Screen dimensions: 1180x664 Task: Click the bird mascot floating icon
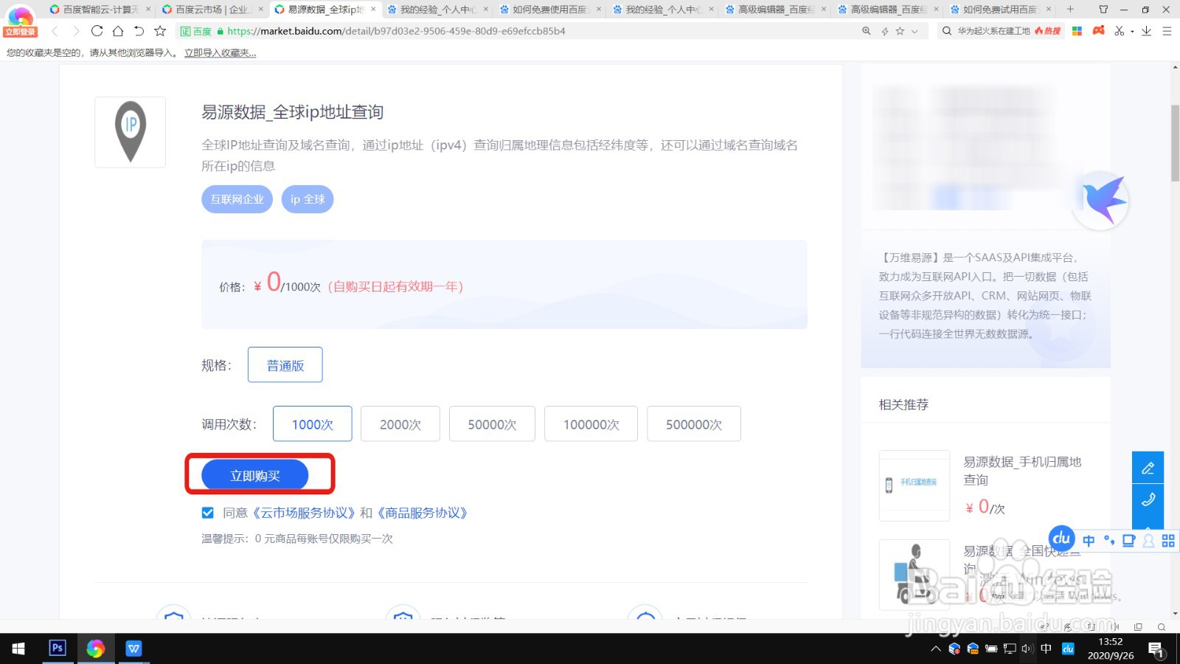pos(1101,200)
